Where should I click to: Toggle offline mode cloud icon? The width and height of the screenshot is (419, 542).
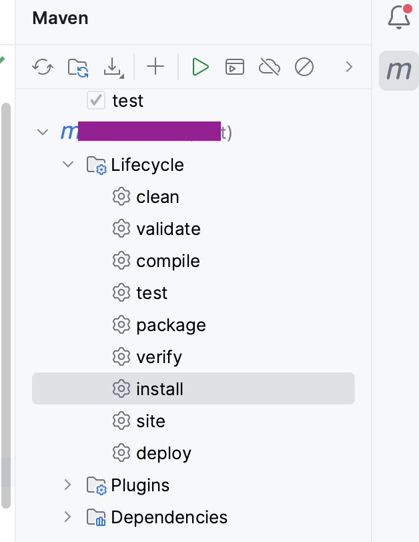point(270,67)
